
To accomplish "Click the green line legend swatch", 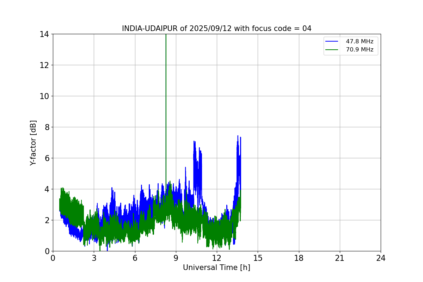I will (332, 50).
